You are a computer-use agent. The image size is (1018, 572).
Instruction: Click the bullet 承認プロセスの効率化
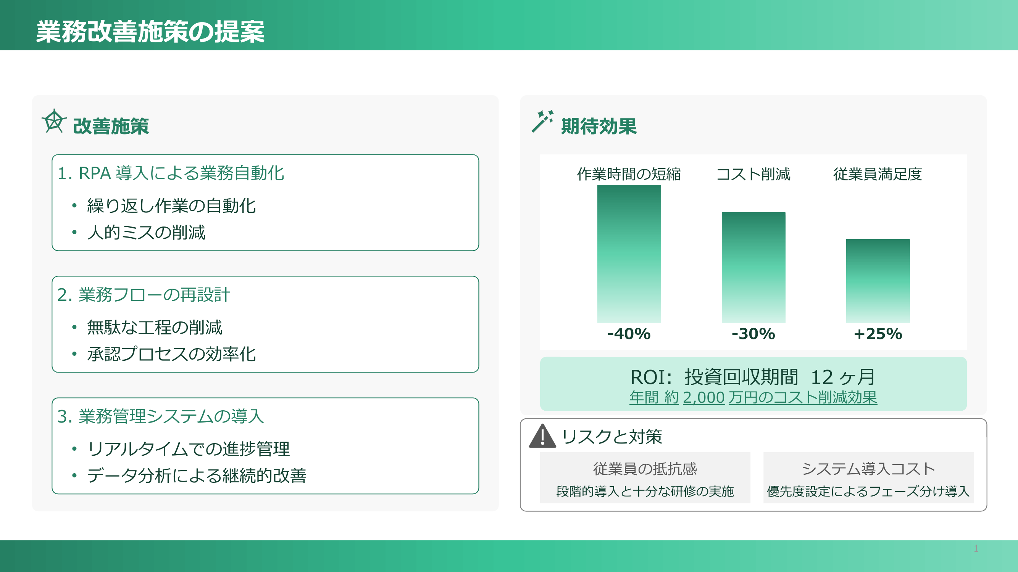click(171, 354)
